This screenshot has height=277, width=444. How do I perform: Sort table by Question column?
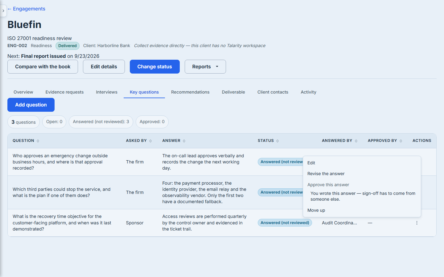(x=26, y=141)
